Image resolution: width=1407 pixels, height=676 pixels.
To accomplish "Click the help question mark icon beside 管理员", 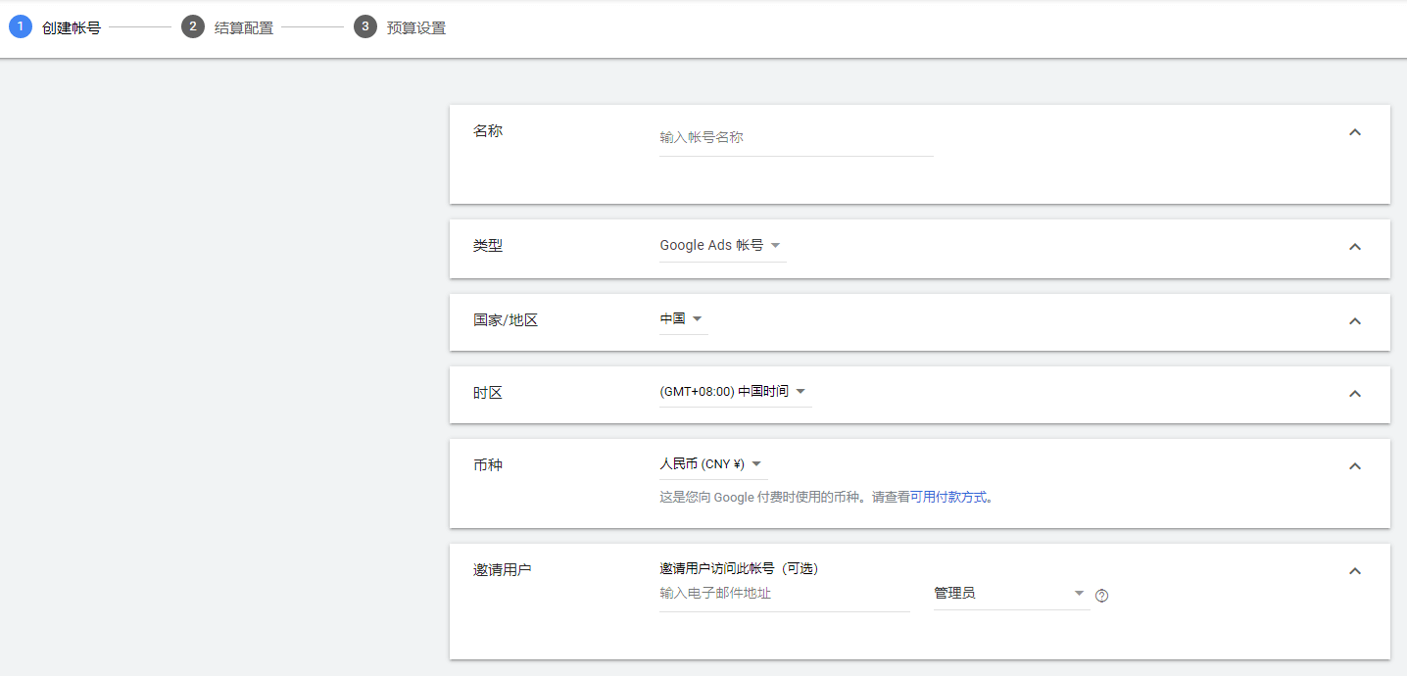I will (1101, 595).
